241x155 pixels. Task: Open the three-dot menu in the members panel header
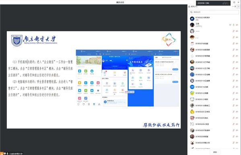pos(233,6)
